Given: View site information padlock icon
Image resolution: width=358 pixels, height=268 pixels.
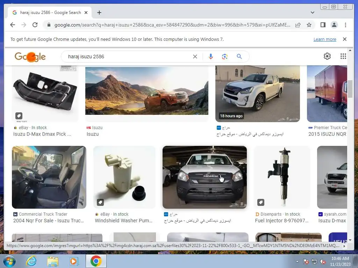Looking at the screenshot, I should 49,25.
